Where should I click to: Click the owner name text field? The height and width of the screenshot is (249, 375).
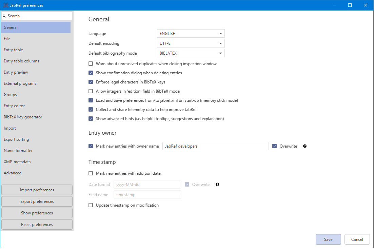coord(216,146)
